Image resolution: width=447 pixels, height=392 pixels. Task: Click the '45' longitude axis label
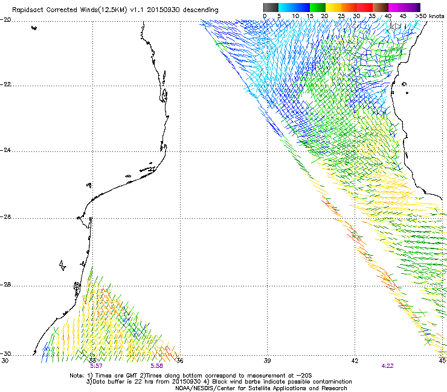click(443, 361)
